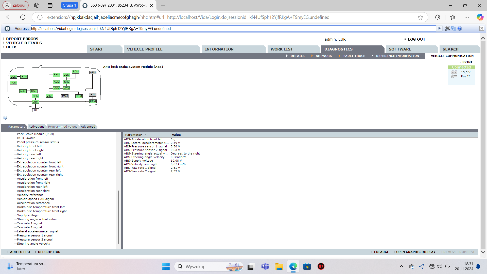Click OPEN GRAPHIC DISPLAY link
Viewport: 487px width, 274px height.
[416, 252]
